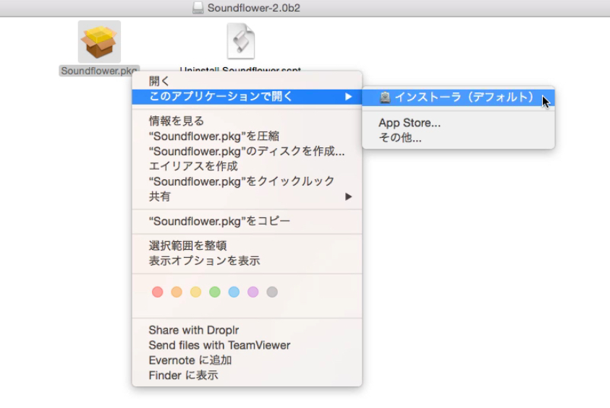Click the Soundflower-2.0b2 window title text
This screenshot has height=408, width=610.
(x=254, y=8)
